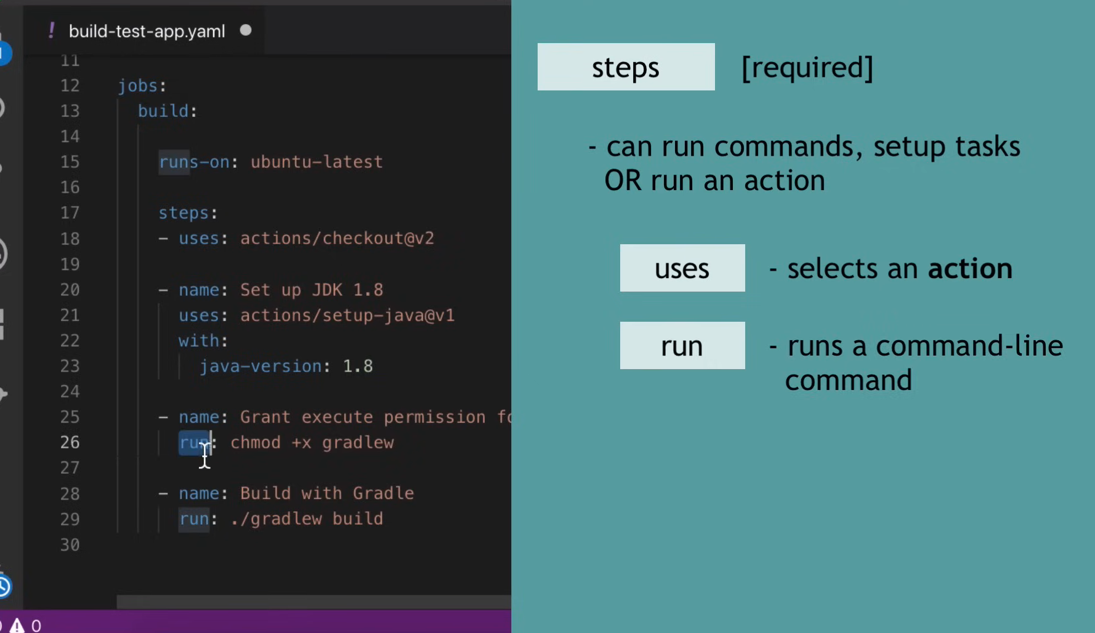Select the build-test-app.yaml editor tab
The width and height of the screenshot is (1095, 633).
pyautogui.click(x=147, y=31)
